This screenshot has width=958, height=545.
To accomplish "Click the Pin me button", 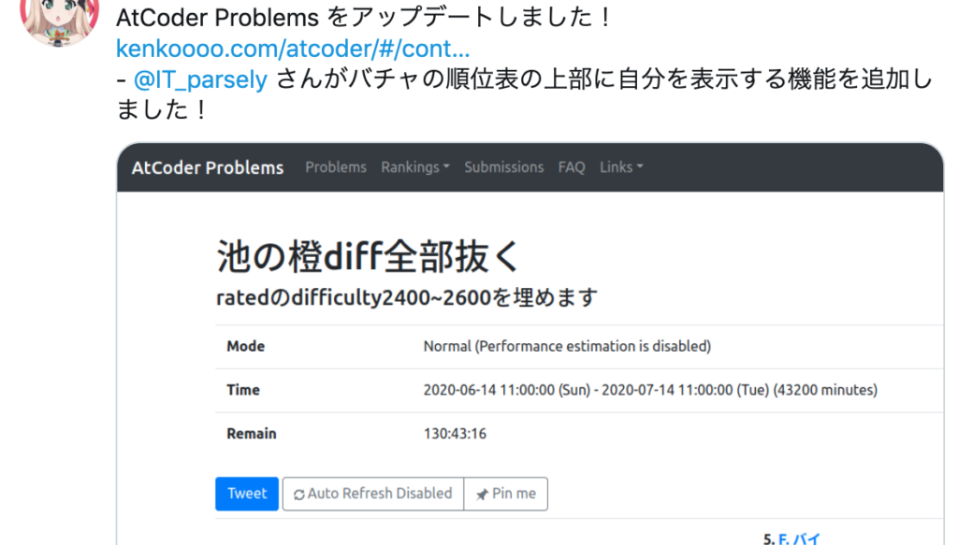I will click(505, 494).
